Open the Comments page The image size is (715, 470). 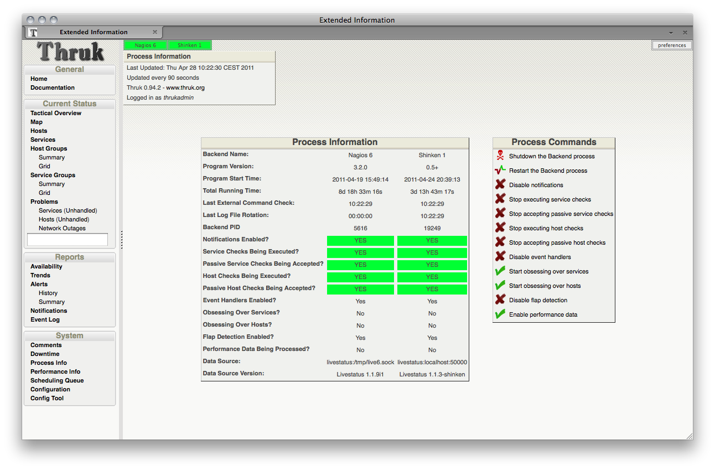tap(46, 345)
